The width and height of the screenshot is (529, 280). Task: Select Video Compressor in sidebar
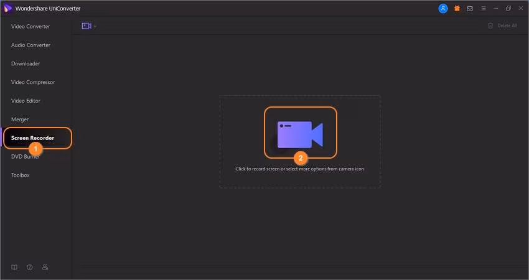[33, 82]
